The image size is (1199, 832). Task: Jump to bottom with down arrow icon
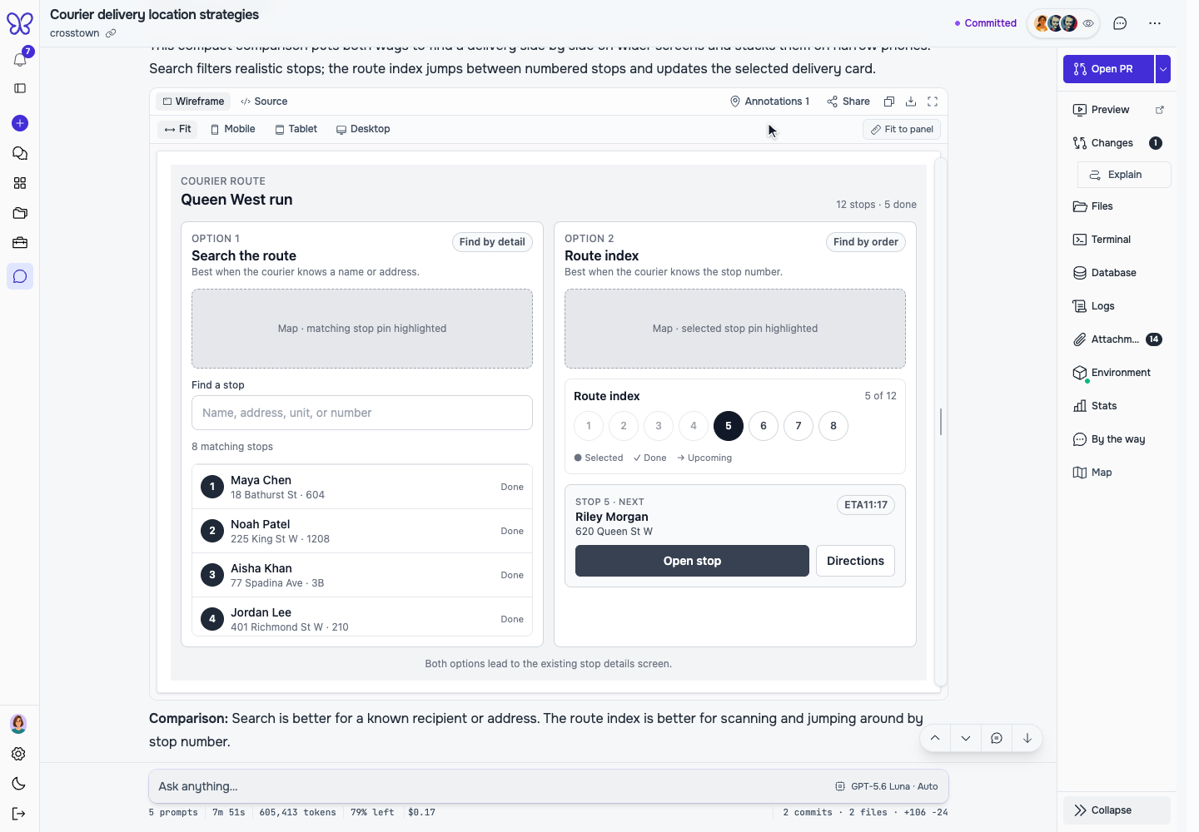[1027, 738]
